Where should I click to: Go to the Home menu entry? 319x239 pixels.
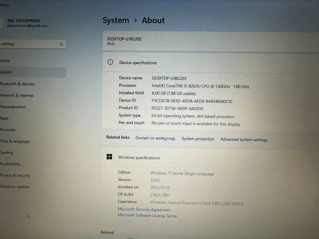5,61
